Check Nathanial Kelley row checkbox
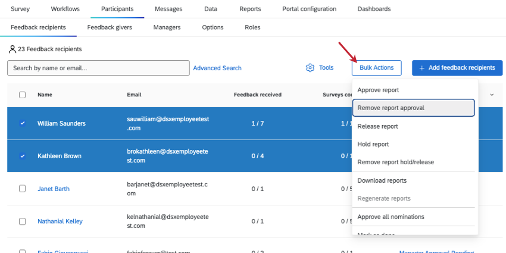Image resolution: width=506 pixels, height=253 pixels. (x=22, y=221)
